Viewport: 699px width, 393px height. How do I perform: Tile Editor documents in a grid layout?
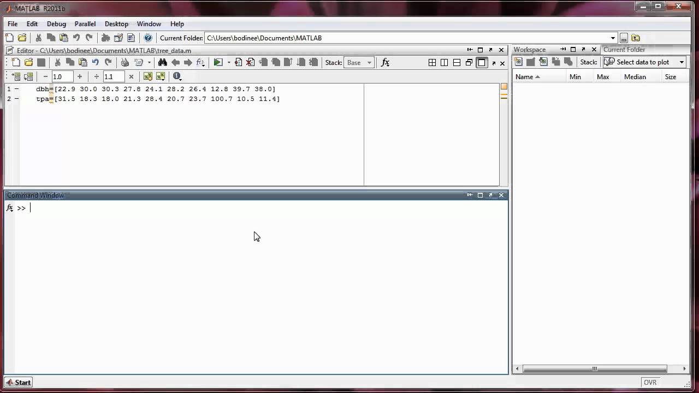pyautogui.click(x=432, y=62)
